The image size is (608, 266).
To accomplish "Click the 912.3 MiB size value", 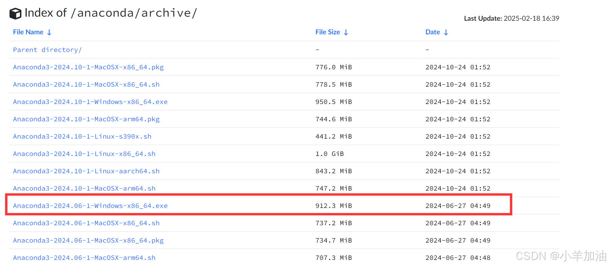I will (x=334, y=206).
